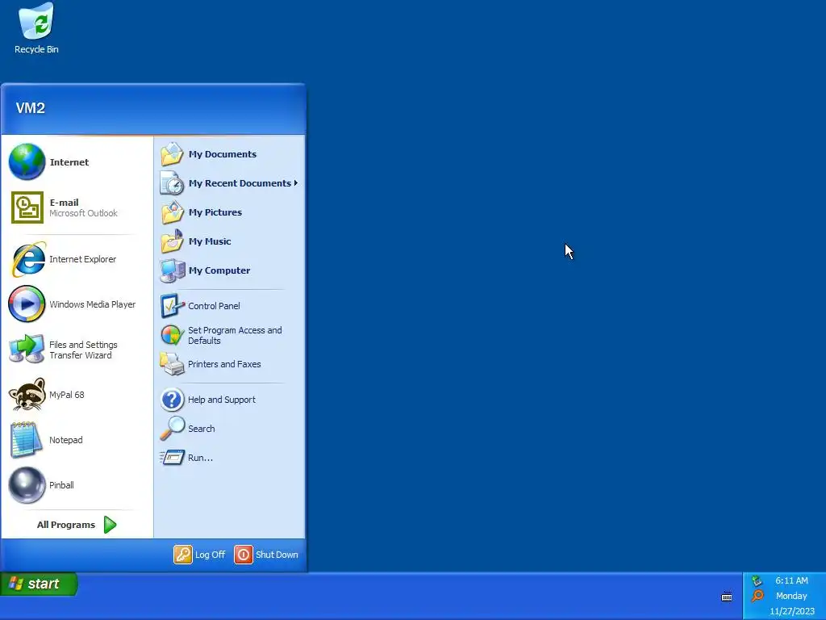Click the orange magnifier tray icon
826x620 pixels.
pos(757,596)
